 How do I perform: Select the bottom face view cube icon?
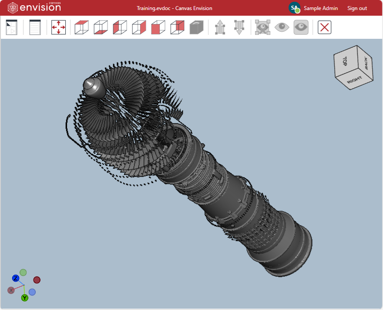coord(101,27)
